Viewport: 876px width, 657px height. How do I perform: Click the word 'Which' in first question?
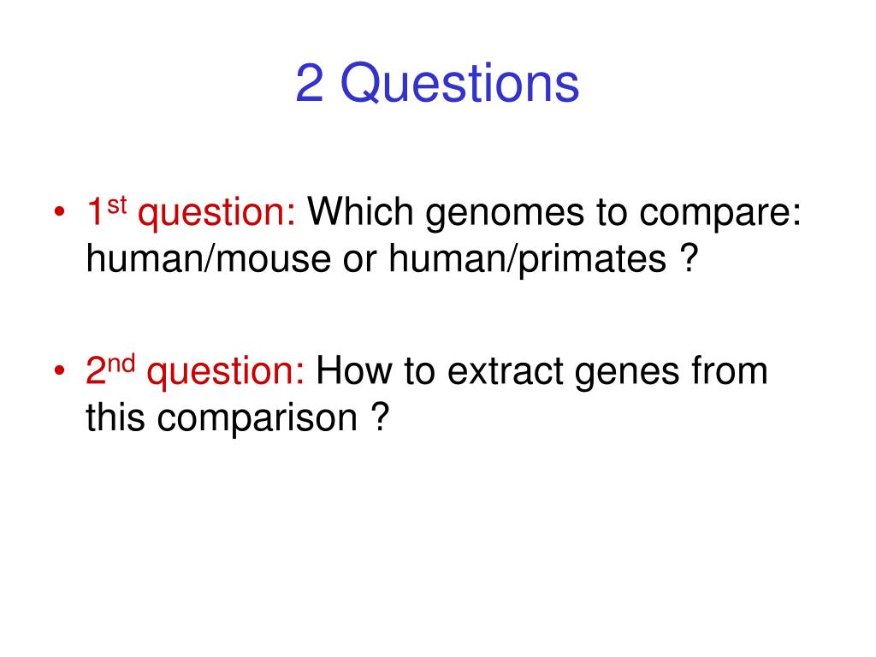pos(360,212)
